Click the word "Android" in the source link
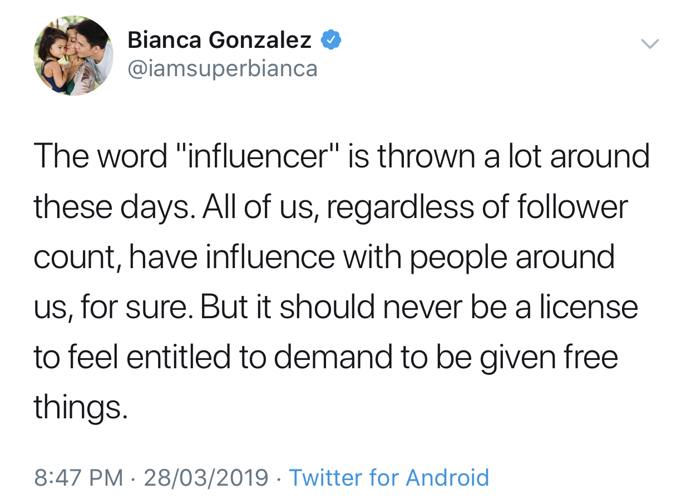 447,477
